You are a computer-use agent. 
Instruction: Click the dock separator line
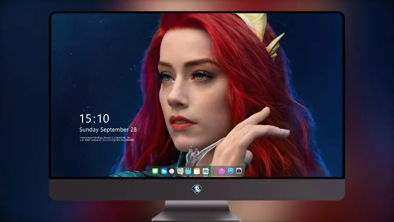coord(214,171)
